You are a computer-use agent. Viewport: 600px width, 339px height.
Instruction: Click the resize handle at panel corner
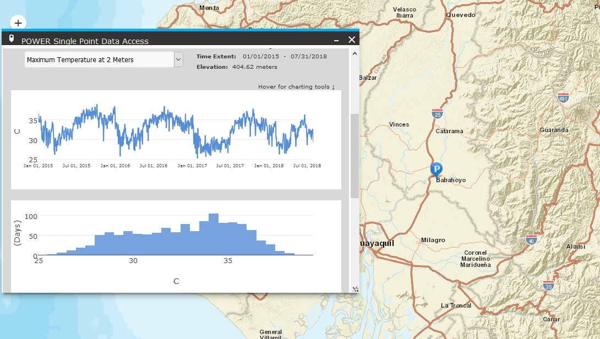[x=355, y=289]
